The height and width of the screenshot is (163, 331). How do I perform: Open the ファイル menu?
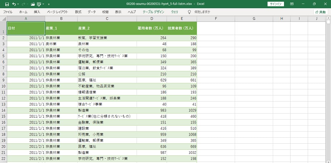(x=8, y=12)
